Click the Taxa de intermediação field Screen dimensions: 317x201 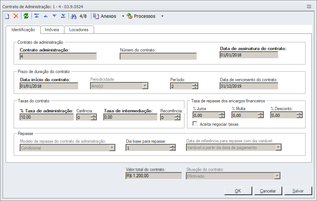click(130, 117)
